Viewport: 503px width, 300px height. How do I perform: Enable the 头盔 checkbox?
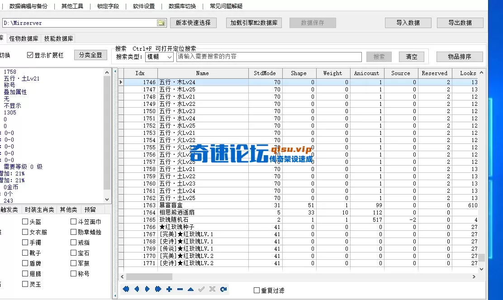click(x=26, y=221)
